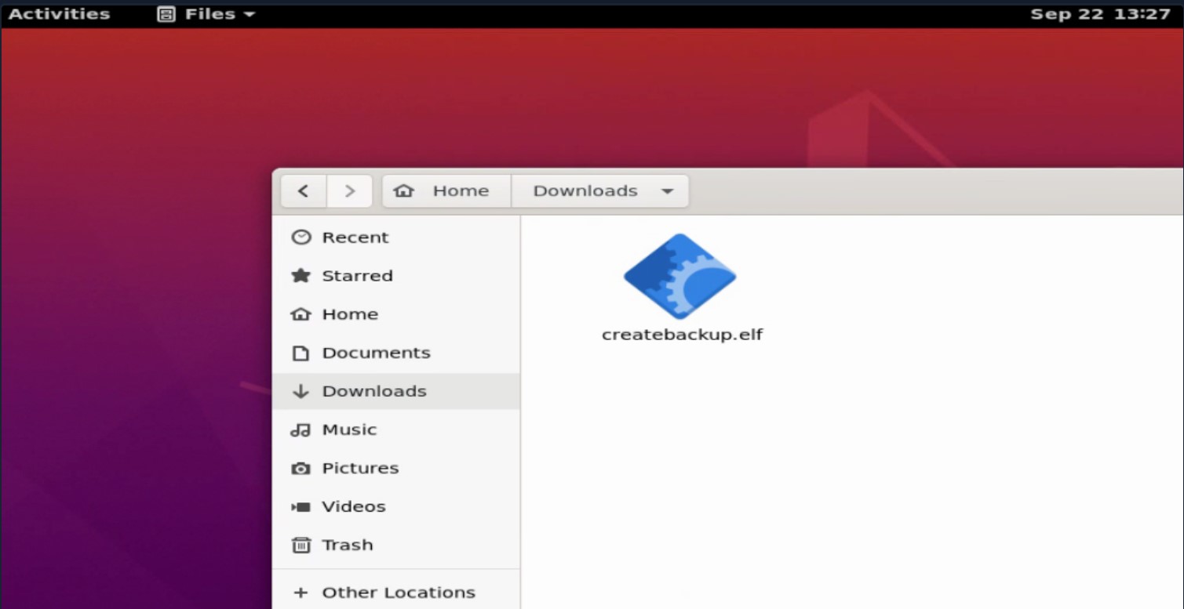1184x609 pixels.
Task: Click the plus icon beside Other Locations
Action: 301,593
